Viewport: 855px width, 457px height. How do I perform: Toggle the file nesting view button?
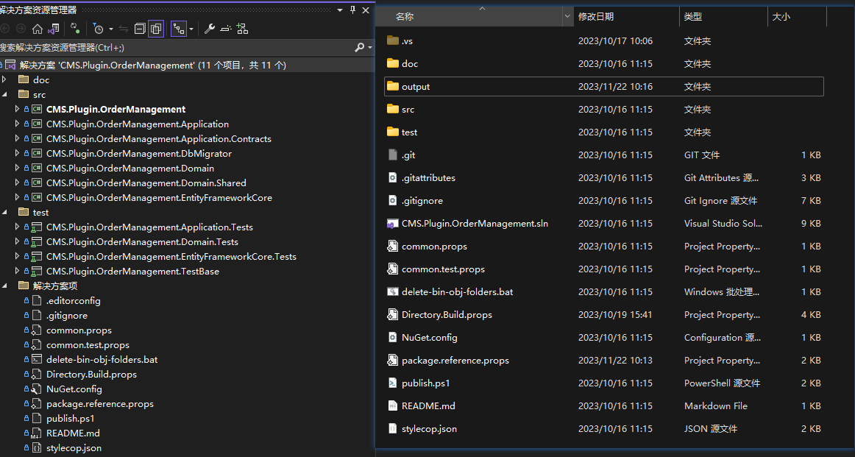coord(178,29)
